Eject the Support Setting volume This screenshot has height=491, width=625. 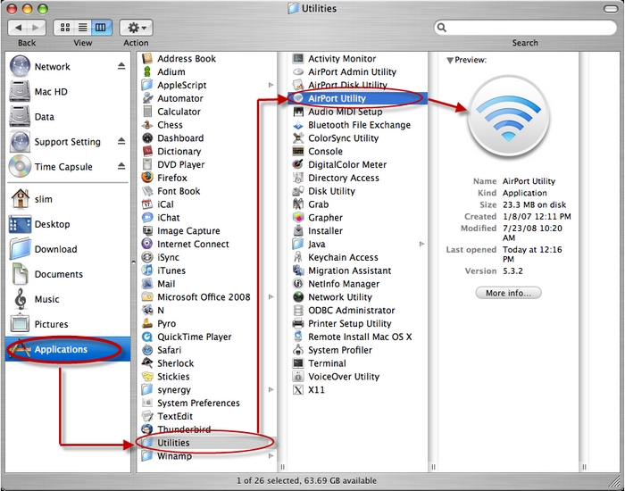point(121,141)
